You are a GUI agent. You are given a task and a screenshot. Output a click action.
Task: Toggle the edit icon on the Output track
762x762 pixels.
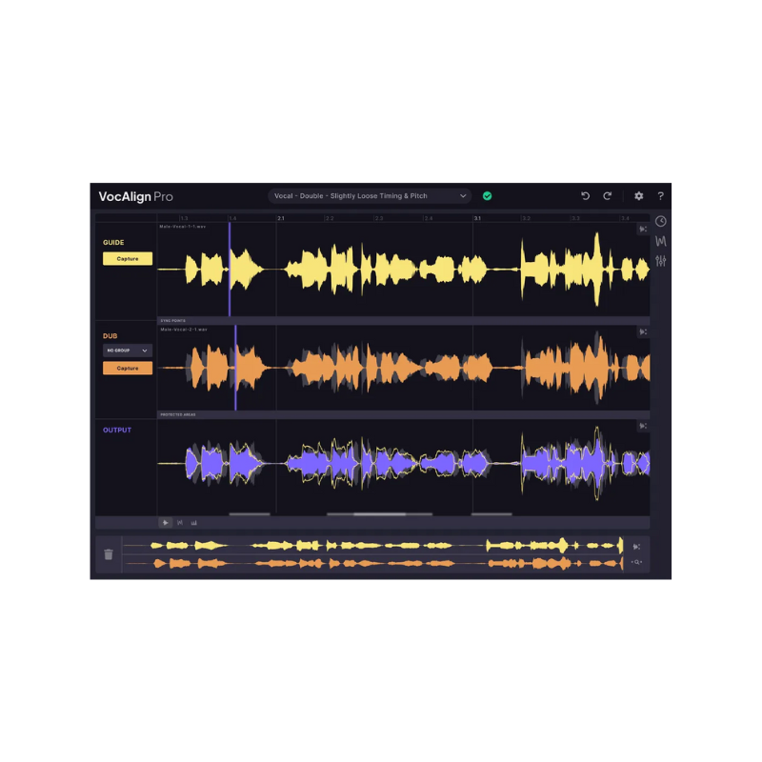(x=642, y=426)
